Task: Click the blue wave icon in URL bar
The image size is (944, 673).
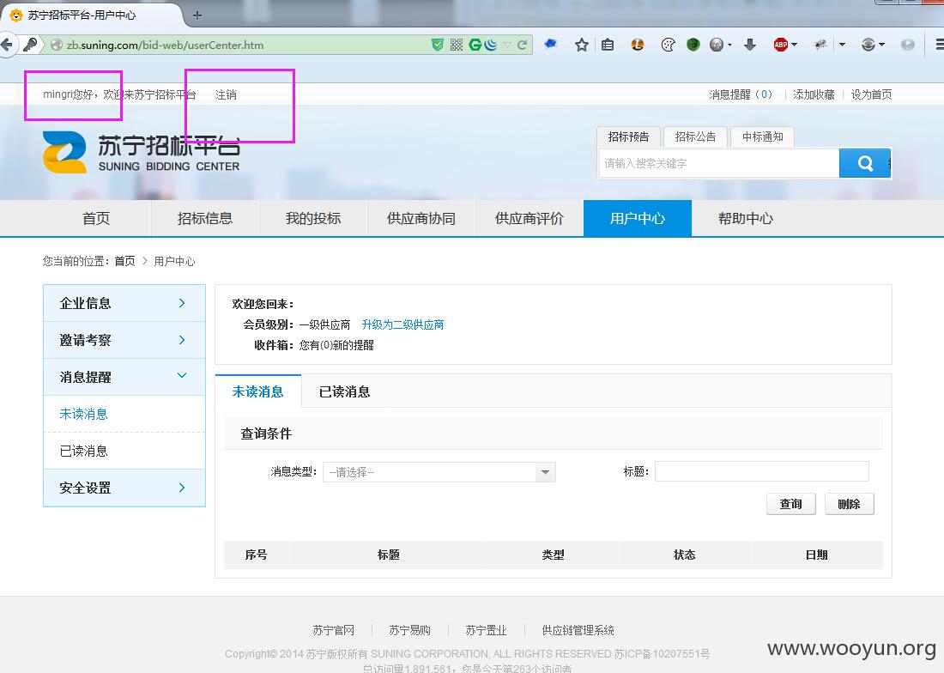Action: pyautogui.click(x=491, y=45)
